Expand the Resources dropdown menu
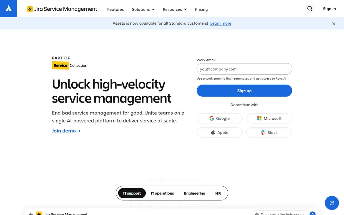This screenshot has height=215, width=344. 175,9
